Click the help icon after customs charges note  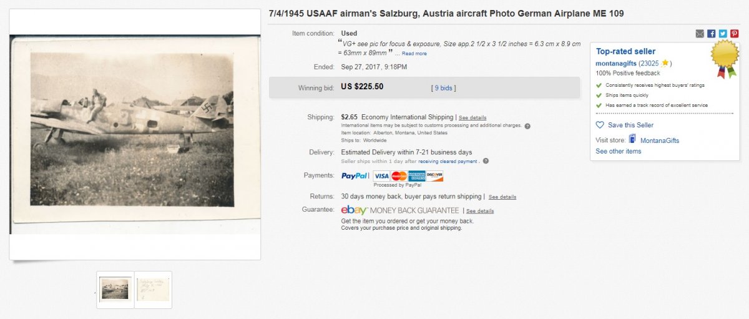click(x=527, y=125)
